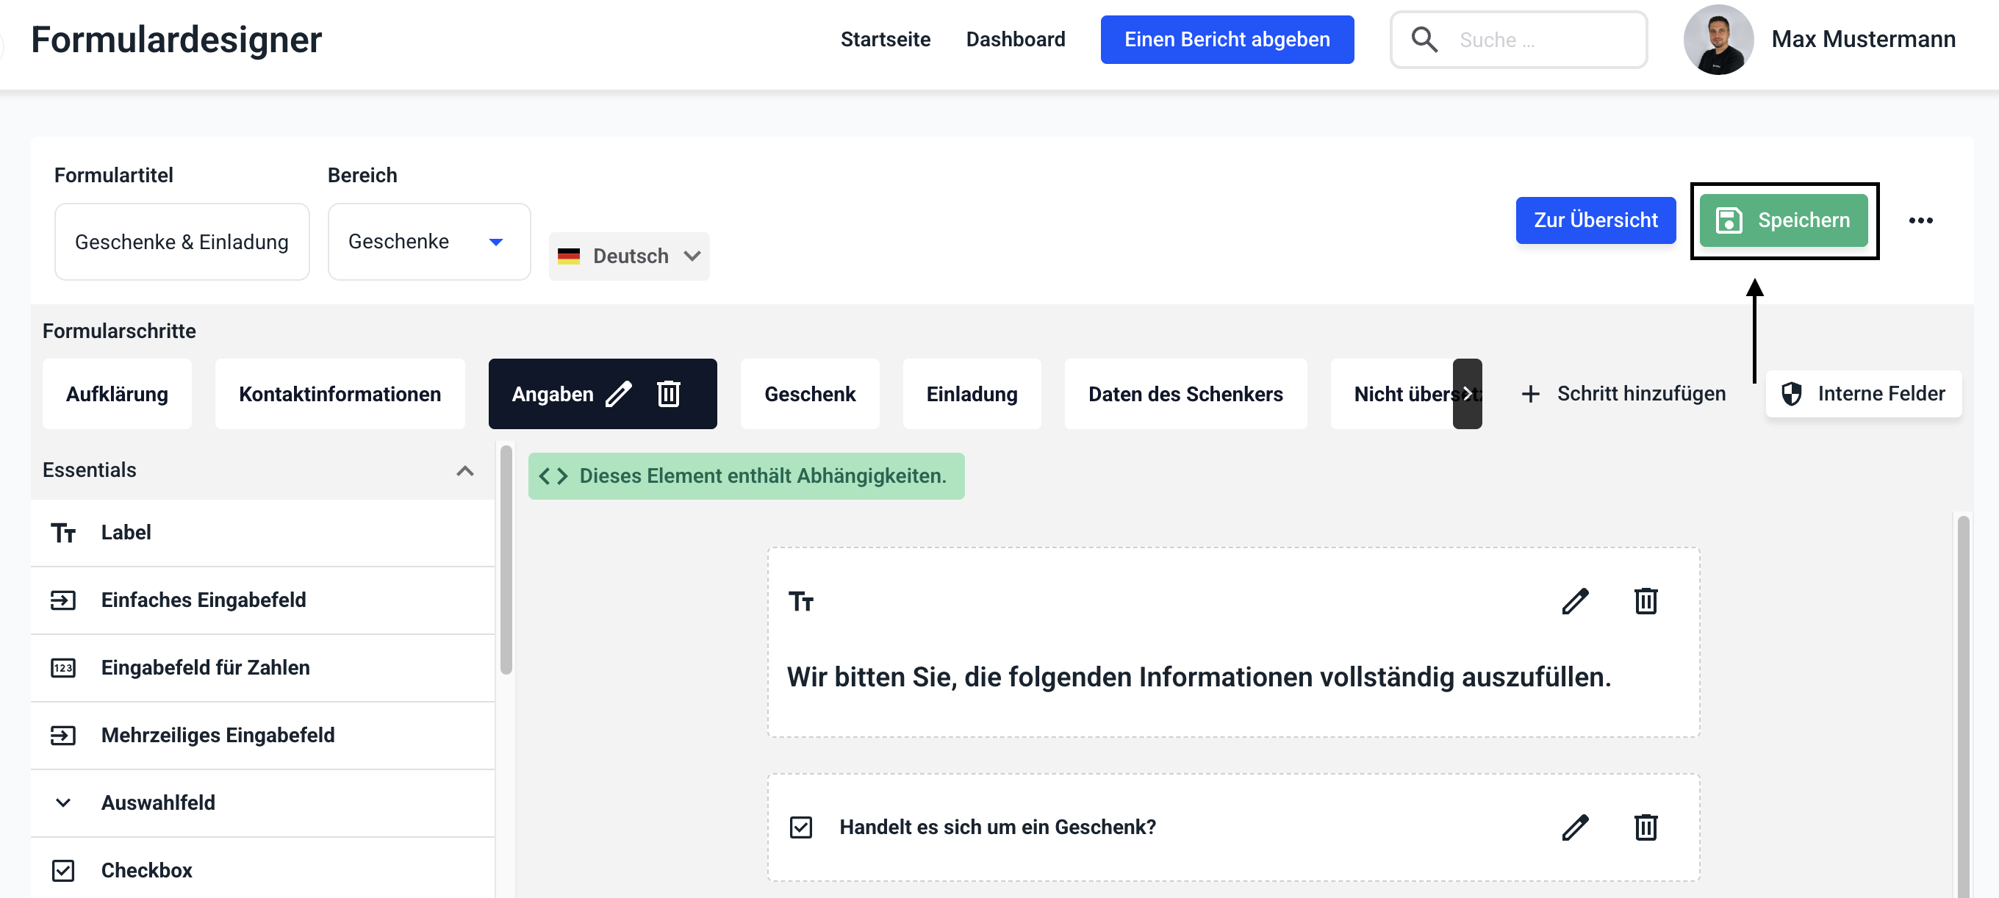Select the Label element from Essentials
The width and height of the screenshot is (1999, 898).
coord(126,533)
